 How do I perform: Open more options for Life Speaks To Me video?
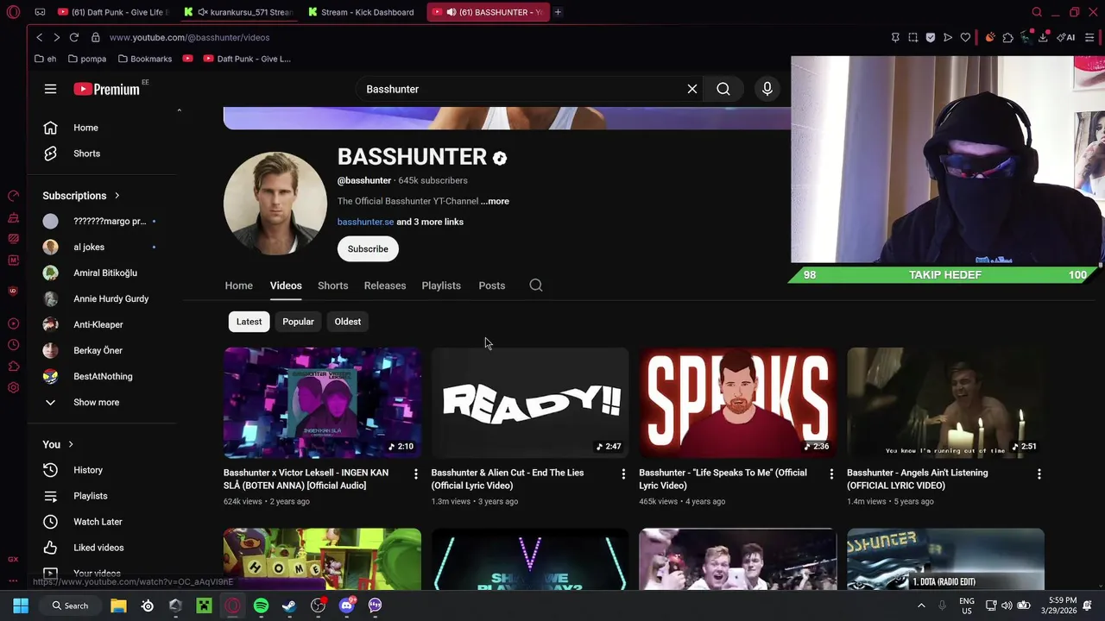[831, 474]
